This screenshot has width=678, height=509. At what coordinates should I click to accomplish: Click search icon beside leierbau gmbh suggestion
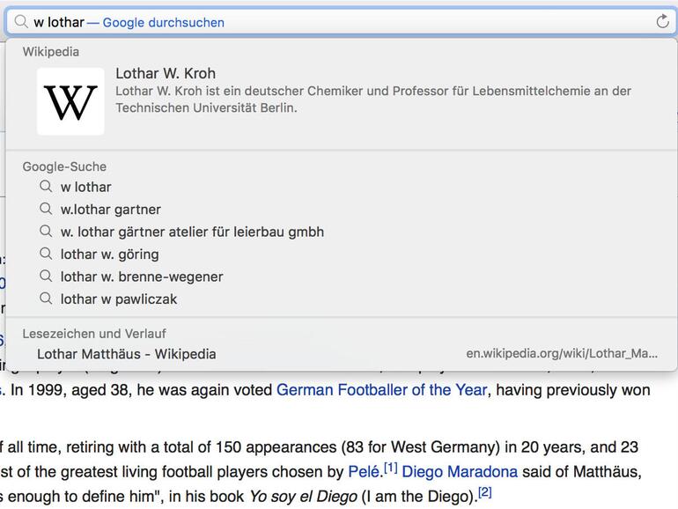[x=46, y=232]
